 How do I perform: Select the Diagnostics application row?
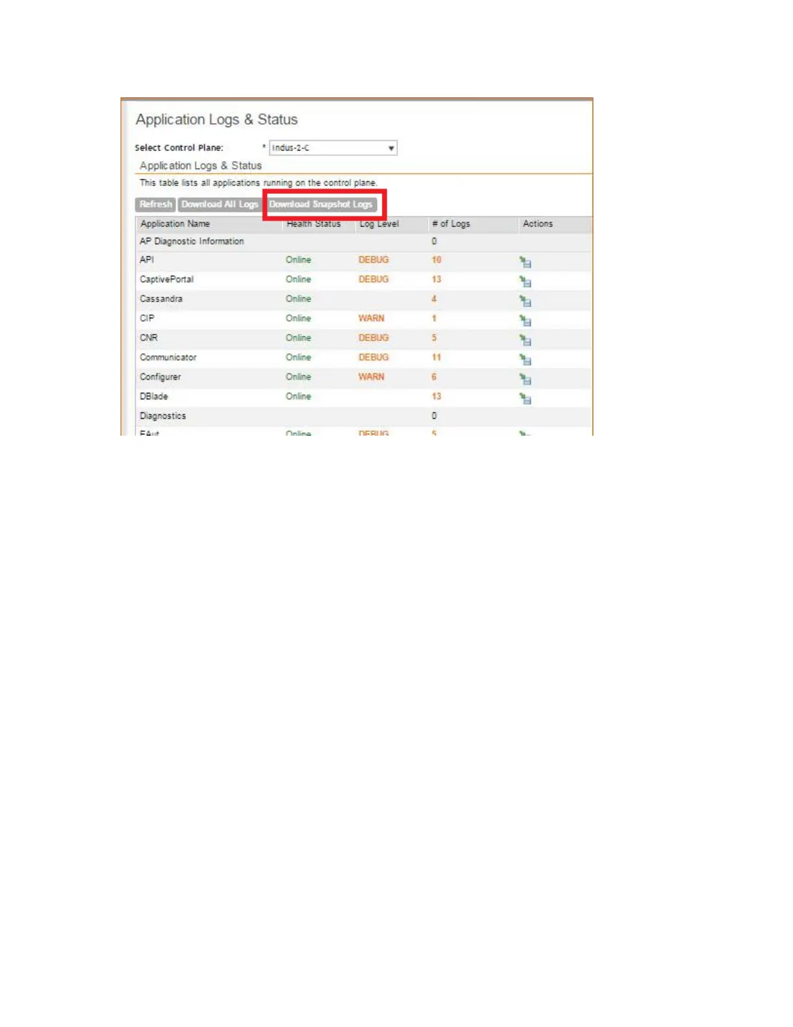[x=363, y=416]
